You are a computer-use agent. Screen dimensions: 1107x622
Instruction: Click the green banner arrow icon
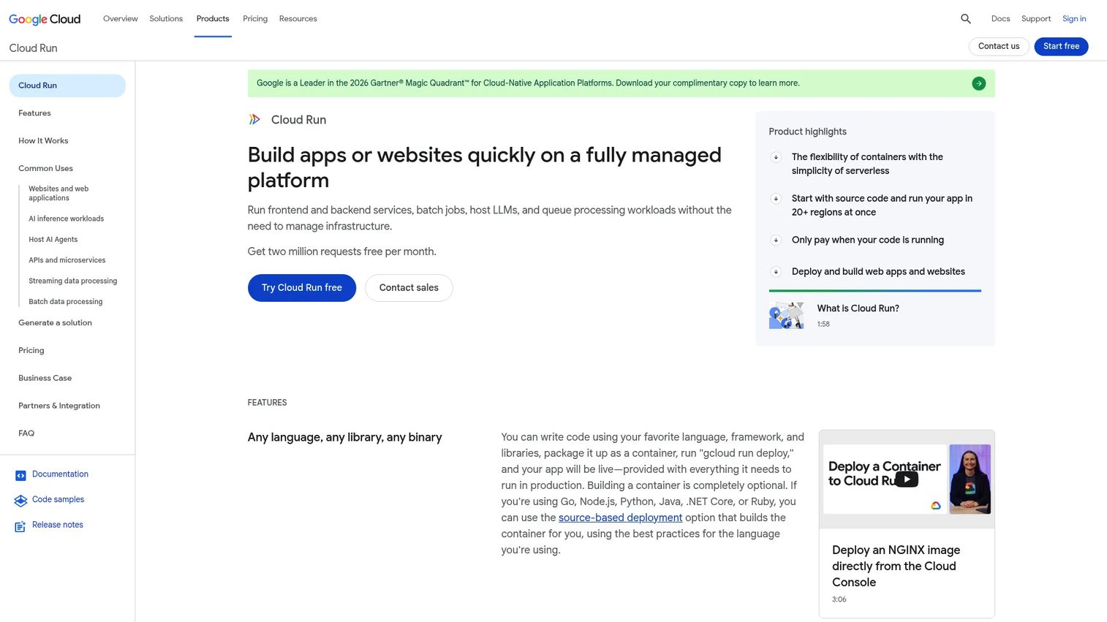pyautogui.click(x=978, y=83)
